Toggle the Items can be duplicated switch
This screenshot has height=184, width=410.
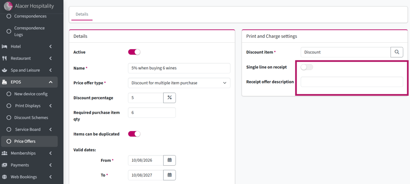(x=134, y=134)
